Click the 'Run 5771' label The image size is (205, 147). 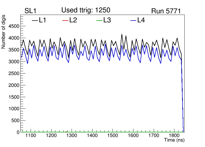[166, 11]
